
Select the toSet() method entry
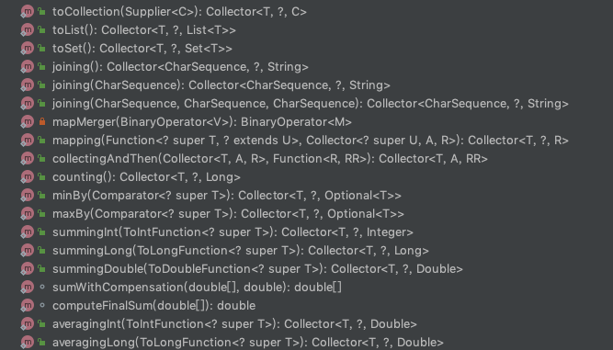pos(142,49)
